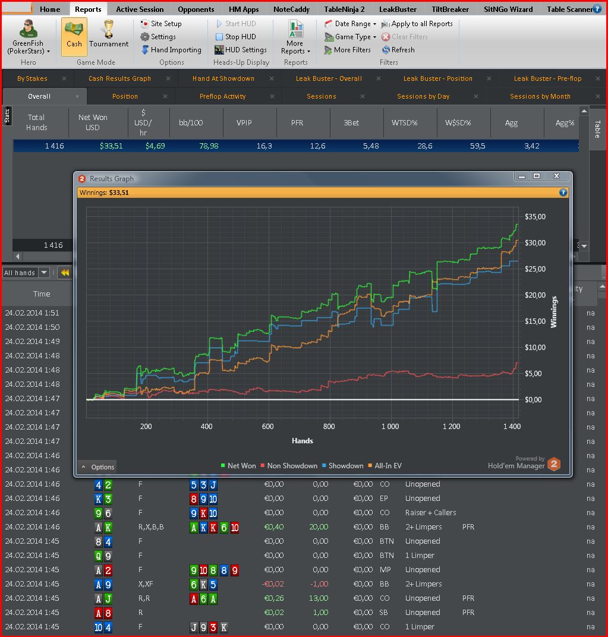Click Start HUD

coord(236,24)
